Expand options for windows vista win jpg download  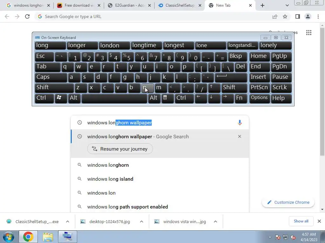216,221
